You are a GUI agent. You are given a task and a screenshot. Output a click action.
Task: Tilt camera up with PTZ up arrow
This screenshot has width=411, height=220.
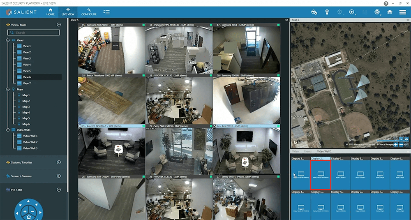coord(29,201)
